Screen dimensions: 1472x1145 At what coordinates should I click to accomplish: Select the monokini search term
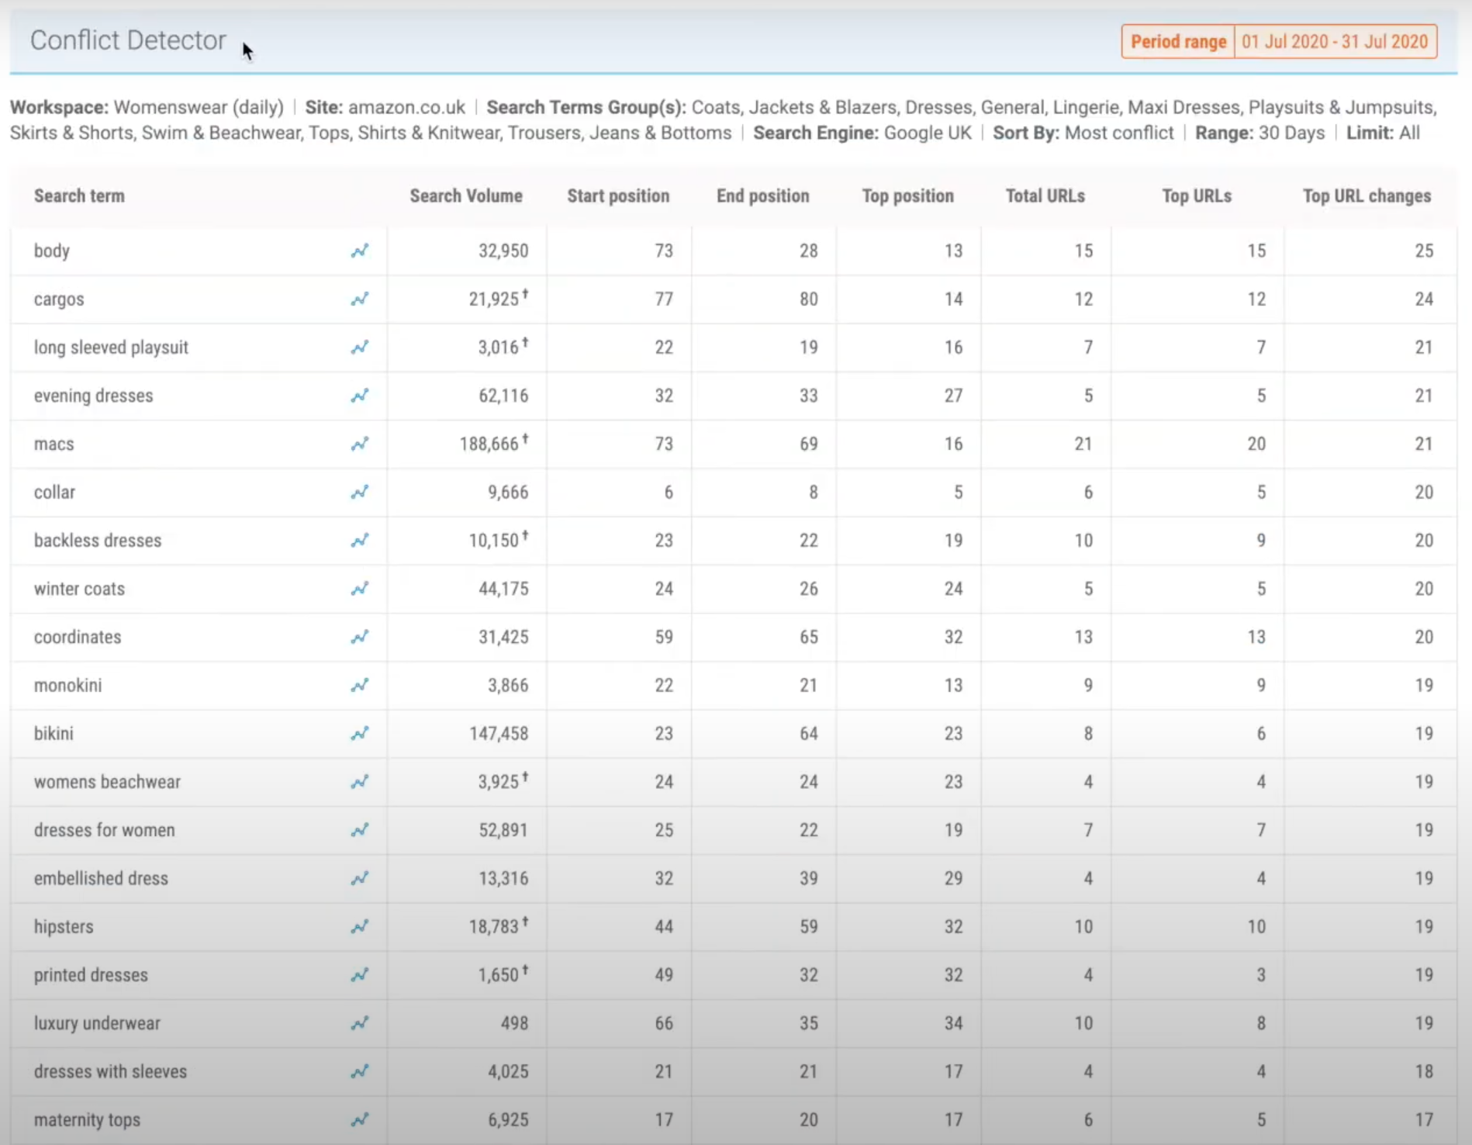pyautogui.click(x=67, y=685)
